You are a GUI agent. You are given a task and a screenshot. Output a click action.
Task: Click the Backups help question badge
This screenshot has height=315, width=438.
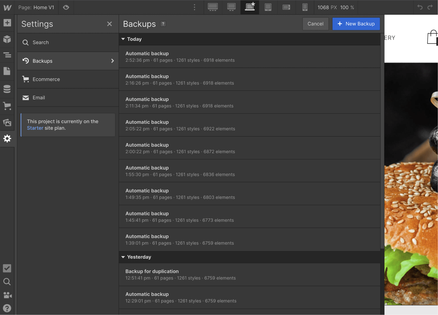tap(163, 24)
